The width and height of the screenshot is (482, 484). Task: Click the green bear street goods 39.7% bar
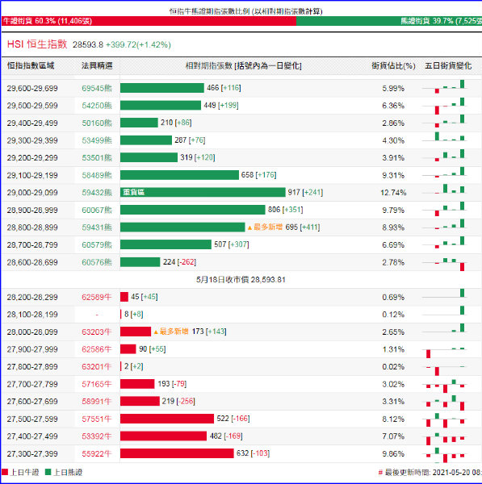pyautogui.click(x=389, y=21)
